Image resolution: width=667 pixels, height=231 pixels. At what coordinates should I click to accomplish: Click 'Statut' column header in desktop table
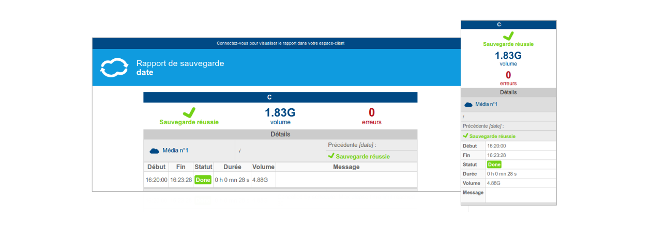pos(203,167)
